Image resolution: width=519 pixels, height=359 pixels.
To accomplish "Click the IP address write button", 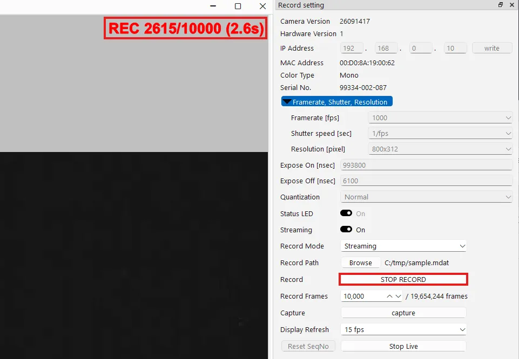I will coord(492,48).
